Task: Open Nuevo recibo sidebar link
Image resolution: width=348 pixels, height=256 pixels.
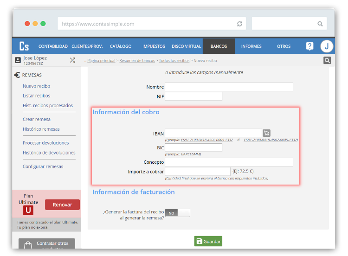Action: pos(36,86)
